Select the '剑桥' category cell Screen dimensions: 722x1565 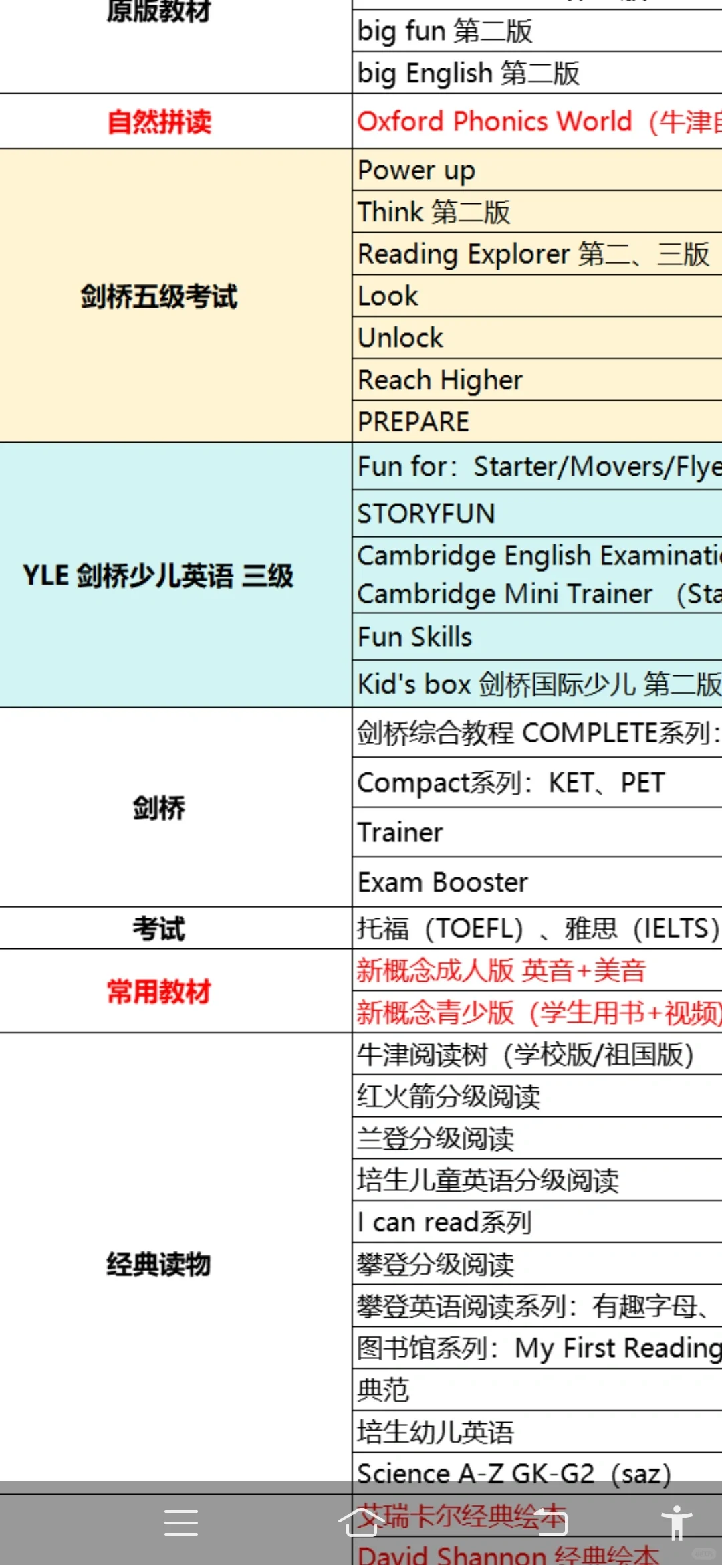176,808
